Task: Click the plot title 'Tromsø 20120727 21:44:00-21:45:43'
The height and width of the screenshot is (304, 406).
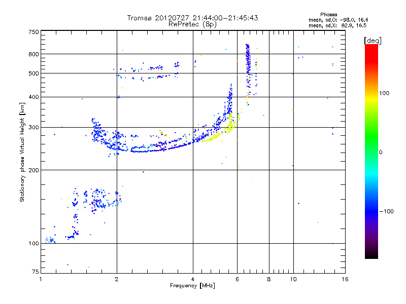Action: (192, 18)
